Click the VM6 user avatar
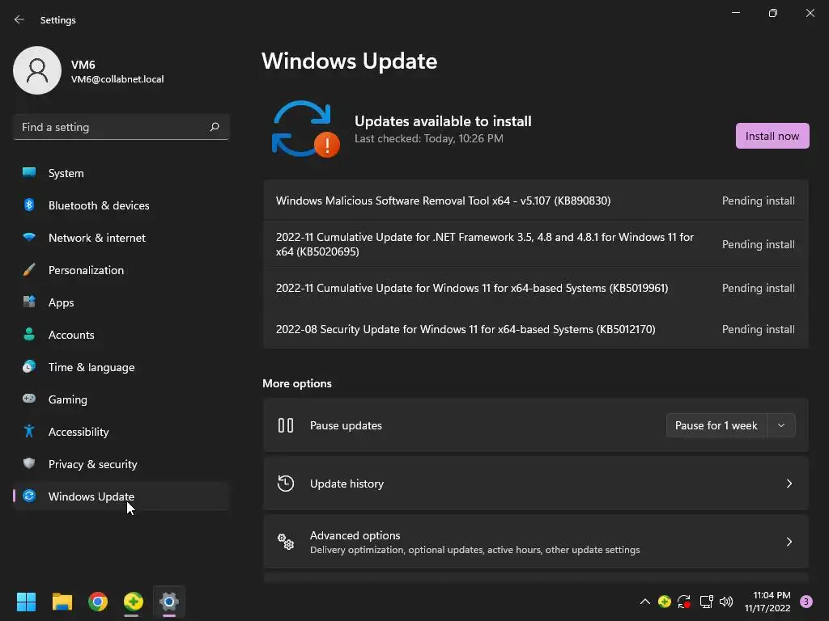 point(37,70)
